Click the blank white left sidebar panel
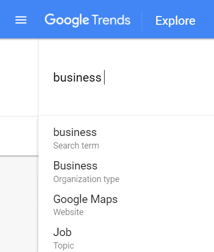 19,77
